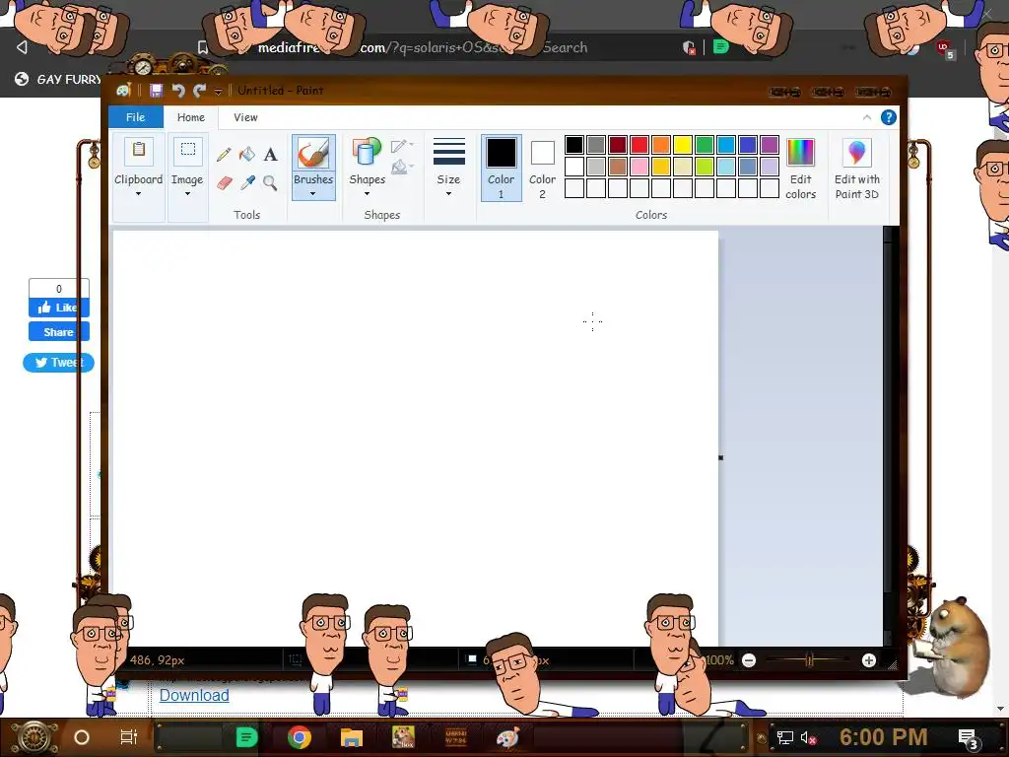Open the notification center icon
This screenshot has height=757, width=1009.
tap(969, 739)
